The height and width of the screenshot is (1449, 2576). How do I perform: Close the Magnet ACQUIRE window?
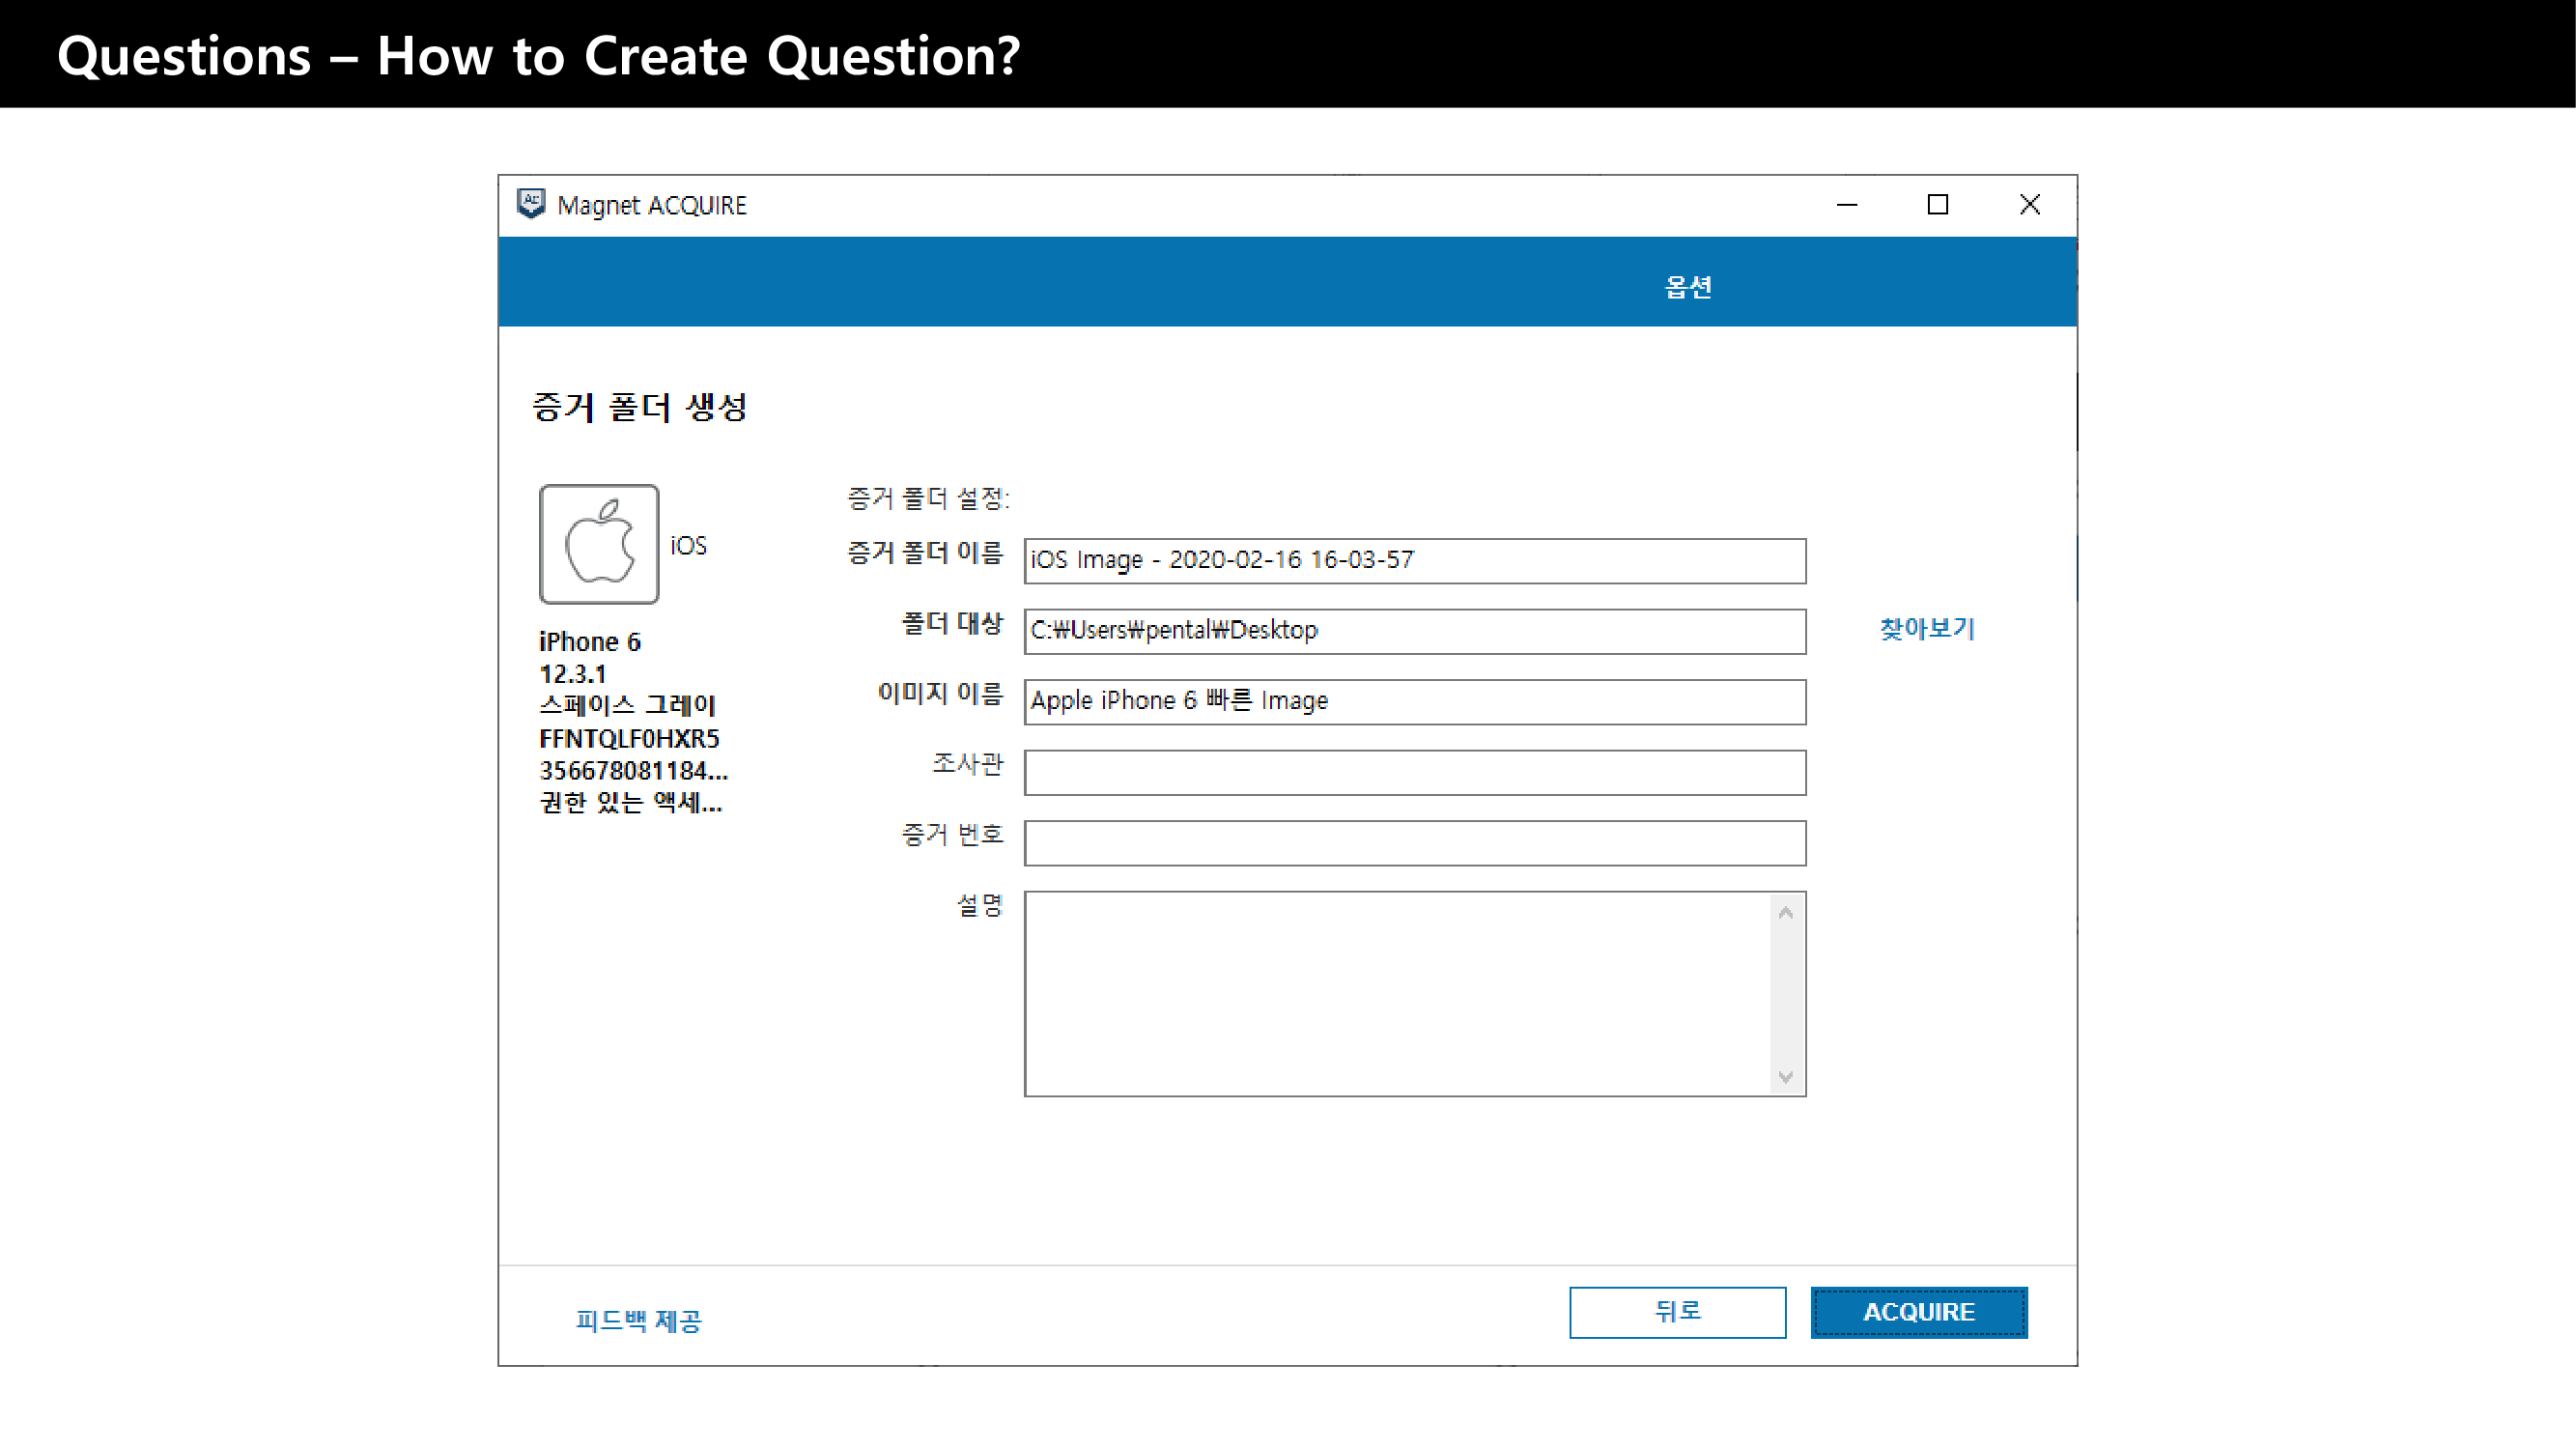tap(2029, 205)
